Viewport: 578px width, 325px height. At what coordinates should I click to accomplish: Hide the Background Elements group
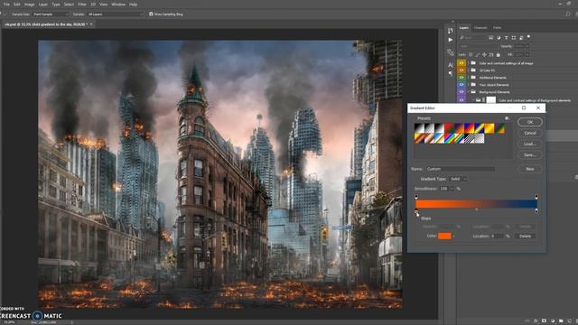pos(461,92)
